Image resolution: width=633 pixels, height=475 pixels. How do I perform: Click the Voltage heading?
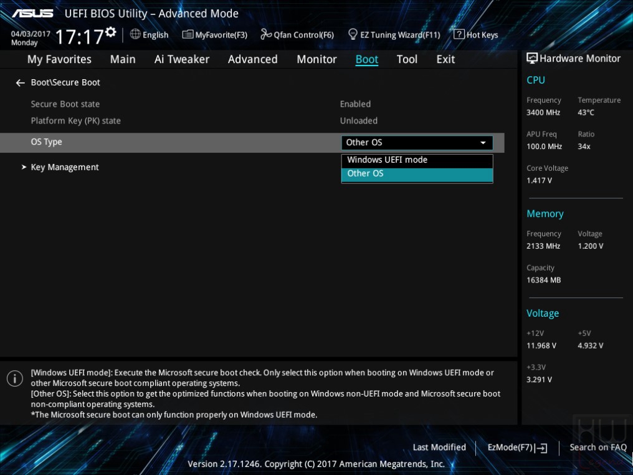543,314
